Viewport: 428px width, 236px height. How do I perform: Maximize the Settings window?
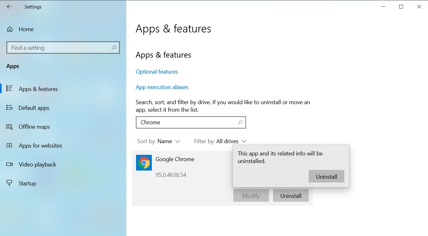point(401,7)
